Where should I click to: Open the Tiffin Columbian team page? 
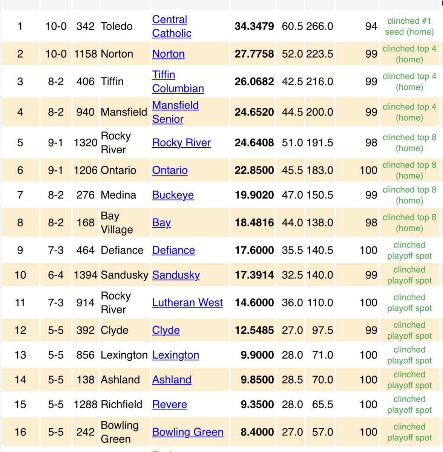(x=177, y=82)
